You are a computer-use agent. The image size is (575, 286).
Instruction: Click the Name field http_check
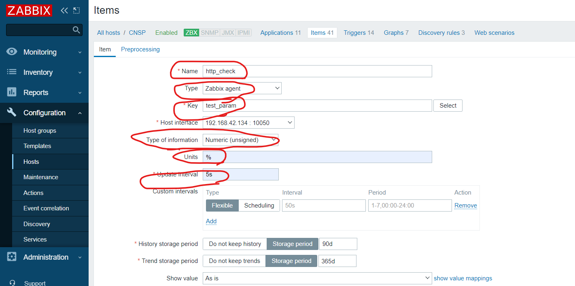(x=317, y=71)
